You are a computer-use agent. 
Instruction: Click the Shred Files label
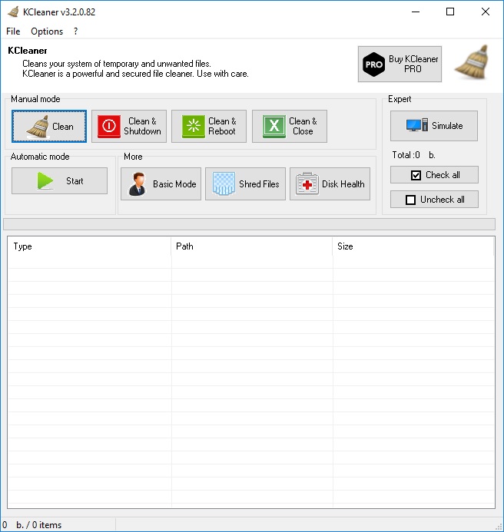tap(259, 184)
